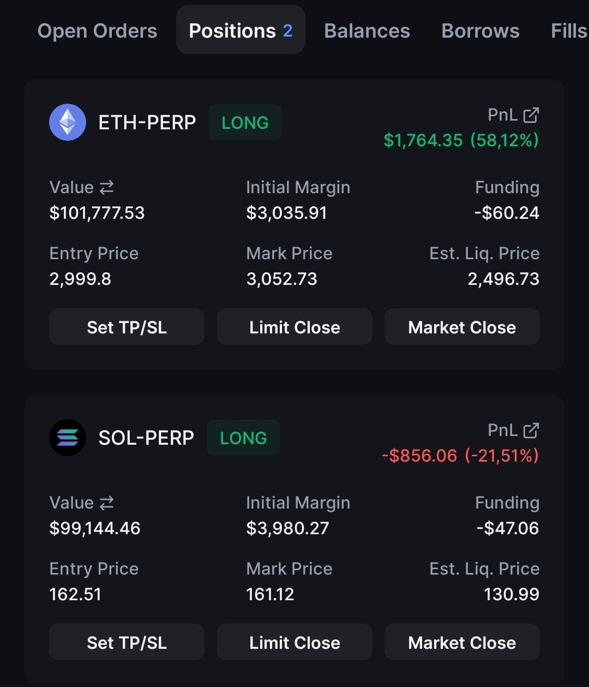The height and width of the screenshot is (687, 589).
Task: Limit Close the SOL-PERP position
Action: point(294,642)
